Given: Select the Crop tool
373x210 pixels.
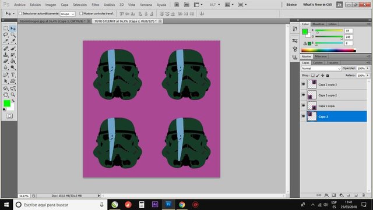Looking at the screenshot, I should click(6, 41).
